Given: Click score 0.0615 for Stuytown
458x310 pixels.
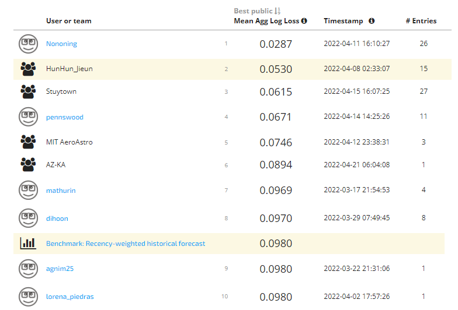Looking at the screenshot, I should 276,92.
